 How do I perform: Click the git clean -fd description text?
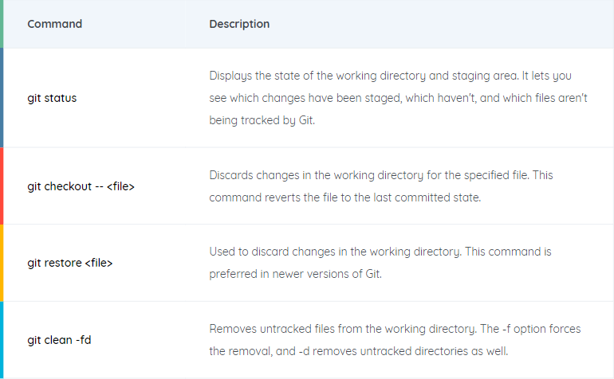(x=395, y=340)
